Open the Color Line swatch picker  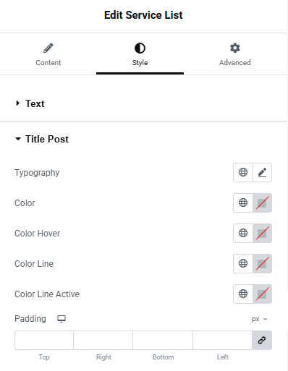(x=262, y=263)
